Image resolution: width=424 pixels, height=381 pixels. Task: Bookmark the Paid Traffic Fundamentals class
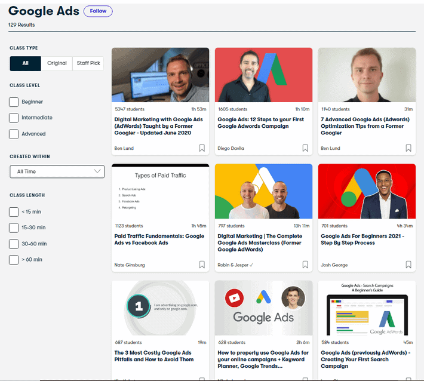coord(202,265)
